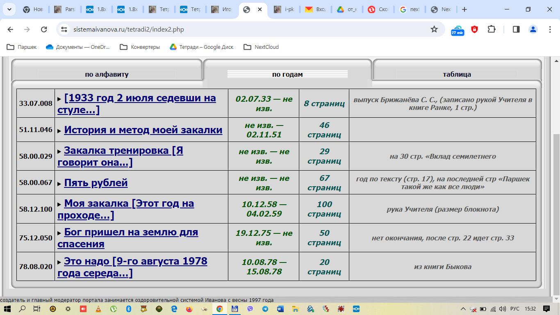The height and width of the screenshot is (315, 560).
Task: Switch to the "по алфавиту" tab
Action: [107, 74]
